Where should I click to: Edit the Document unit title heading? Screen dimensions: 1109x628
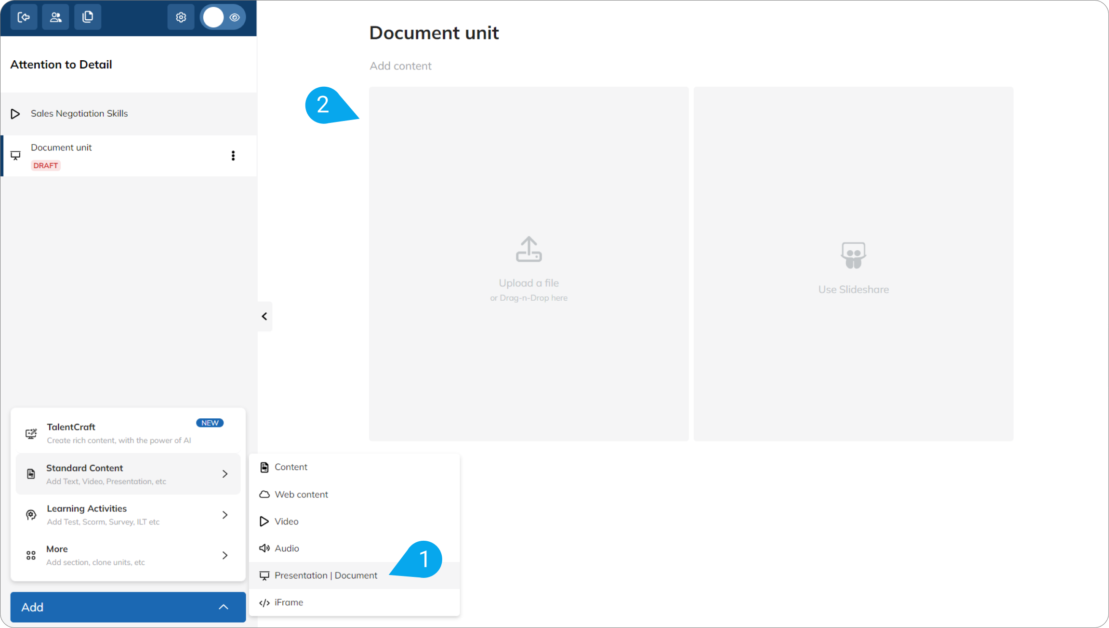[434, 33]
